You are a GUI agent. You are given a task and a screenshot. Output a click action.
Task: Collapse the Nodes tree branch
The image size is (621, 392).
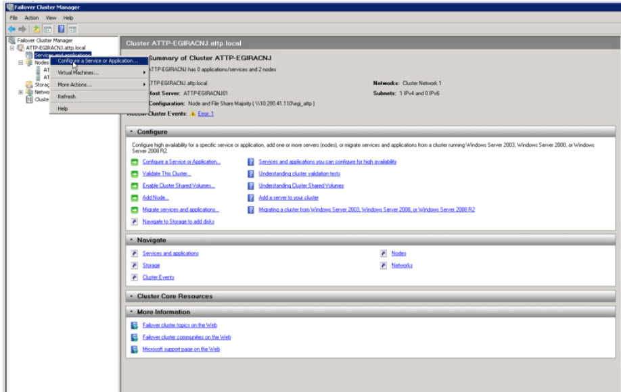[20, 62]
